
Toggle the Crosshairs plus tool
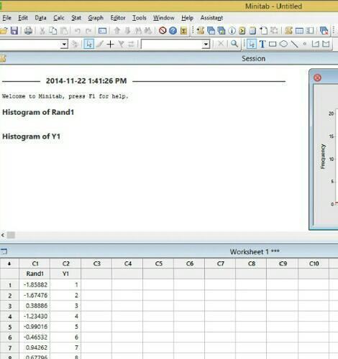tap(110, 45)
